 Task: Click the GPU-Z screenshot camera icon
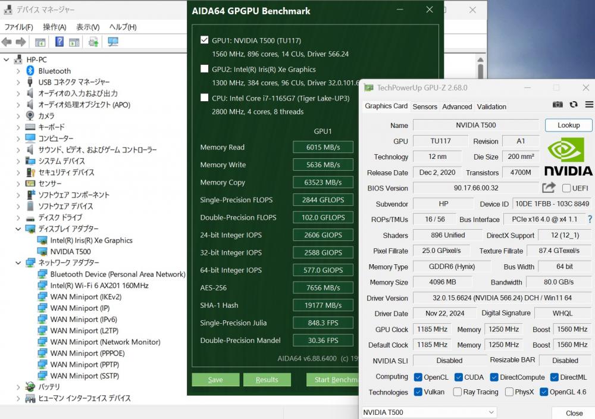pos(558,104)
